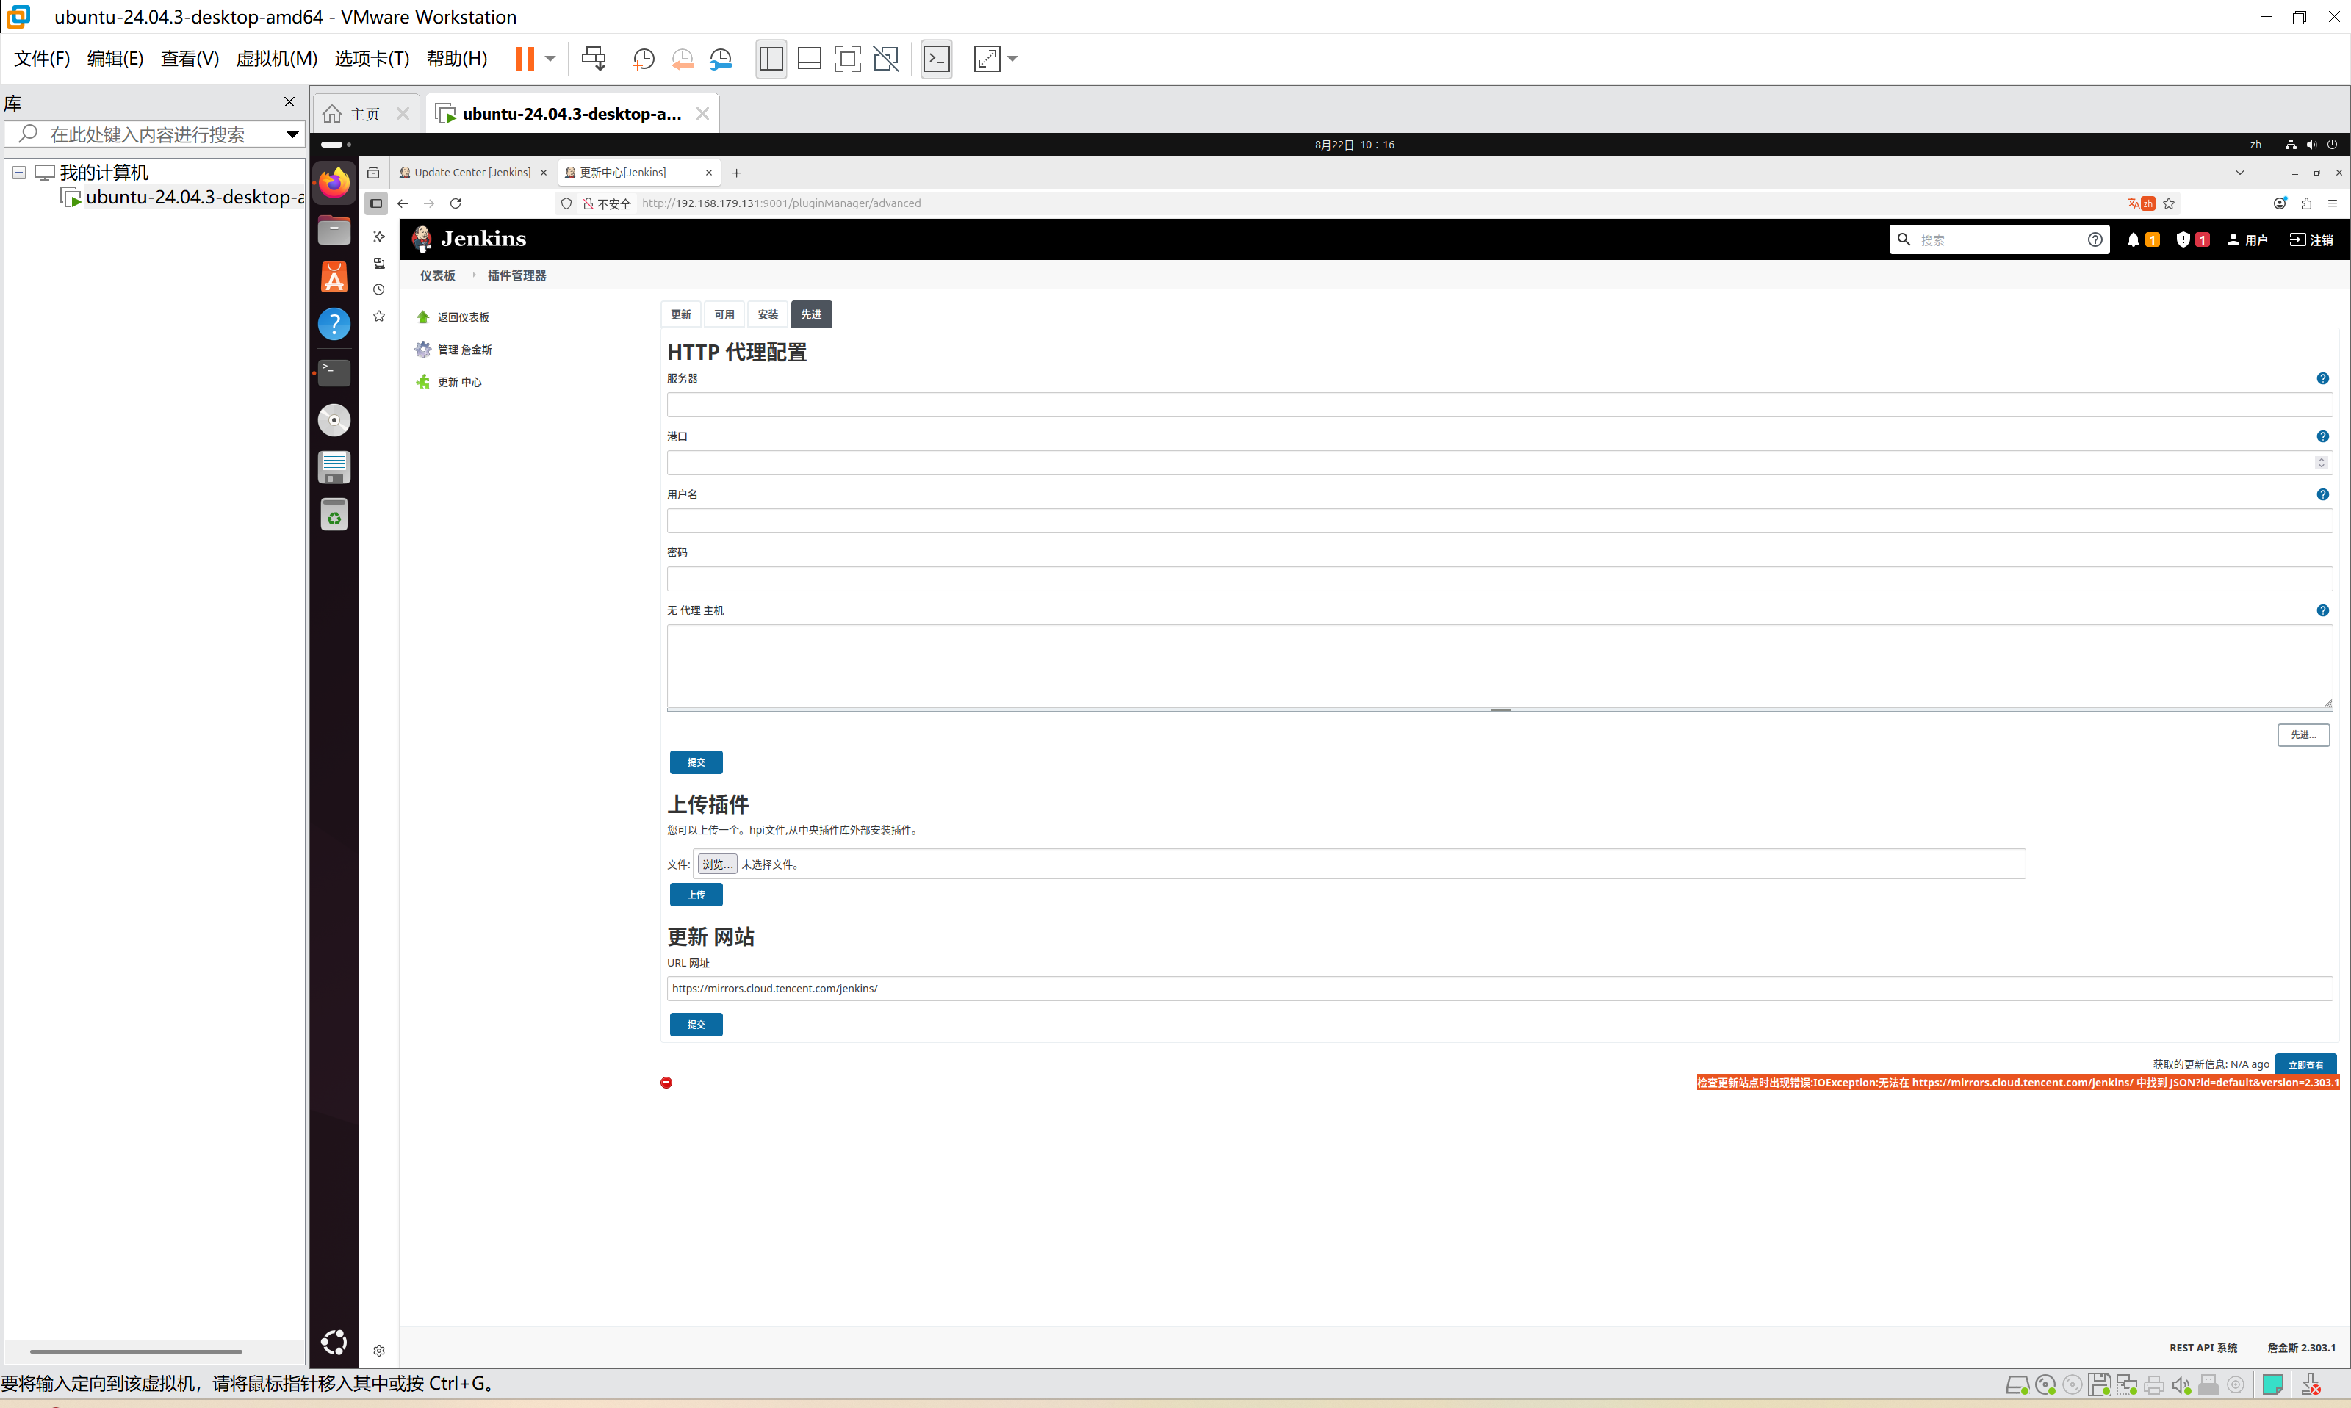Collapse the 我的计算机 tree node
The height and width of the screenshot is (1408, 2351).
point(18,173)
